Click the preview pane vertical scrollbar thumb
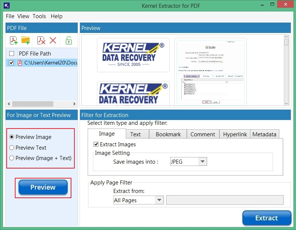The height and width of the screenshot is (230, 296). [286, 42]
